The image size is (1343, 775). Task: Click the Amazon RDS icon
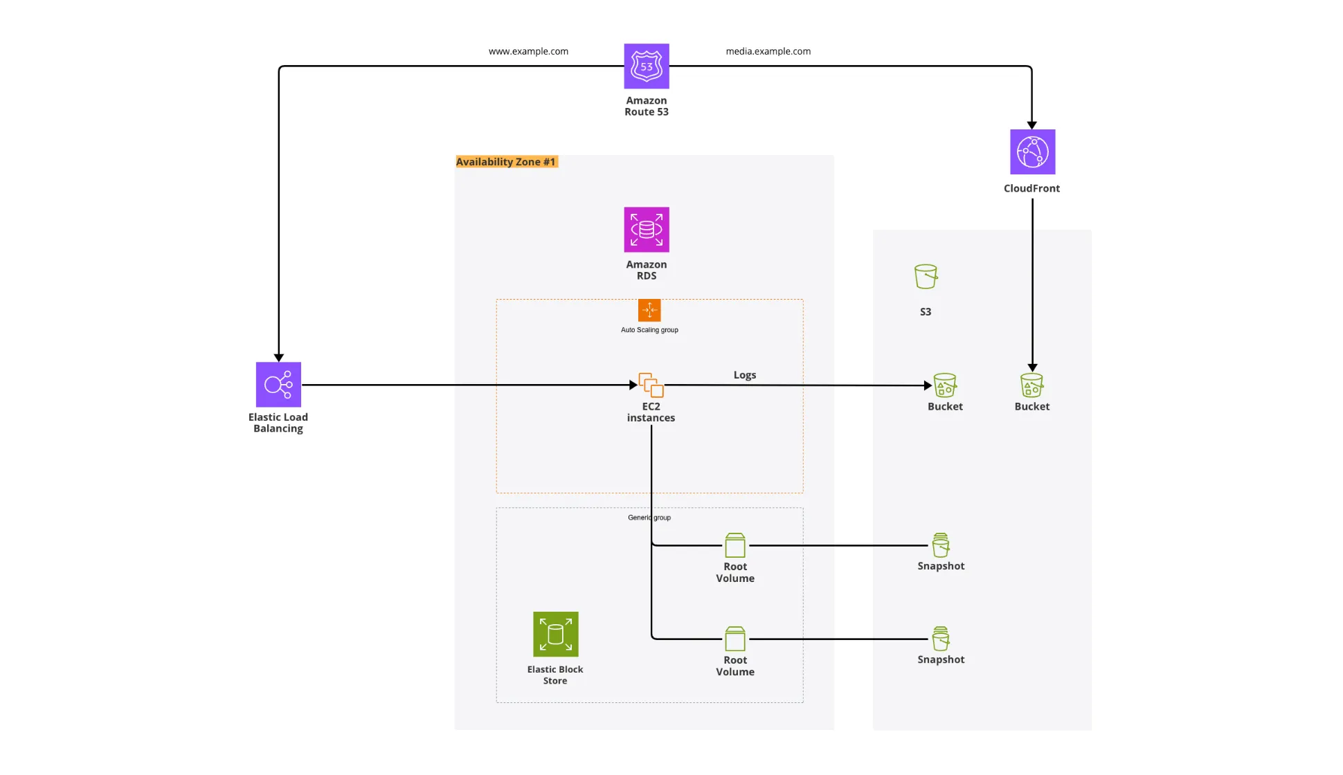click(x=646, y=230)
